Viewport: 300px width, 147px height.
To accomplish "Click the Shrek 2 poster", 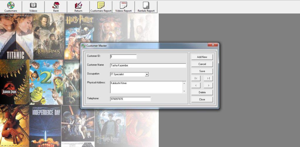I will click(x=46, y=82).
